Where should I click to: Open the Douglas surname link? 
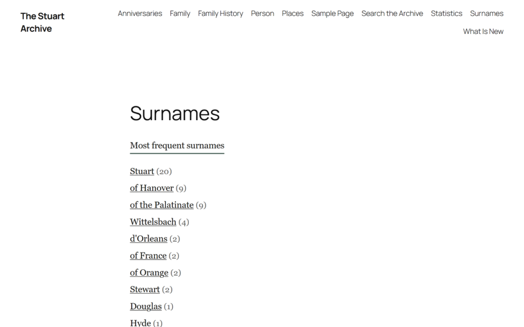(x=146, y=306)
